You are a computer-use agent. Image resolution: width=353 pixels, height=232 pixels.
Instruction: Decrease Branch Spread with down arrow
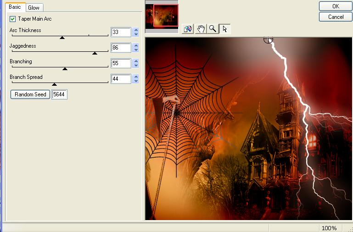pyautogui.click(x=135, y=81)
